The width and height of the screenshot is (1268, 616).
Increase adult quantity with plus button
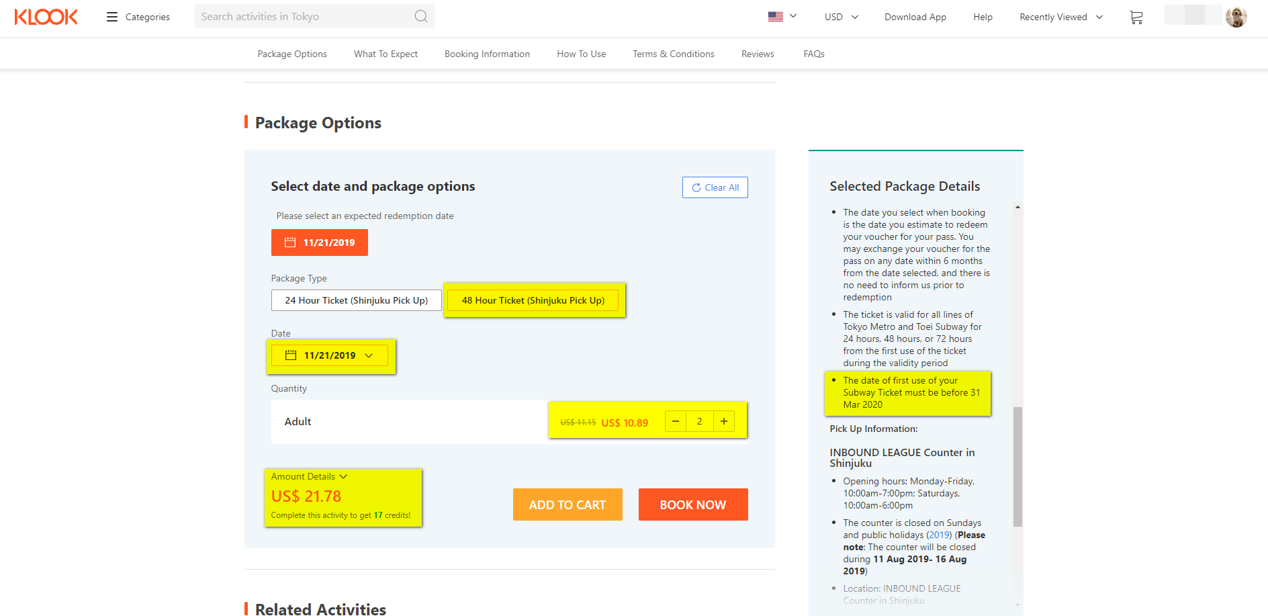[724, 421]
